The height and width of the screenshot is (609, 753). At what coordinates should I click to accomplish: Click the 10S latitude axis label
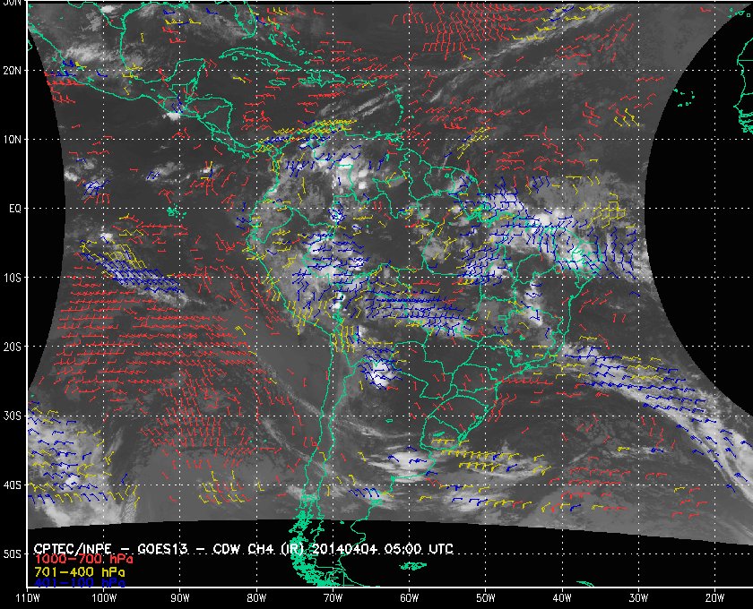[x=12, y=278]
